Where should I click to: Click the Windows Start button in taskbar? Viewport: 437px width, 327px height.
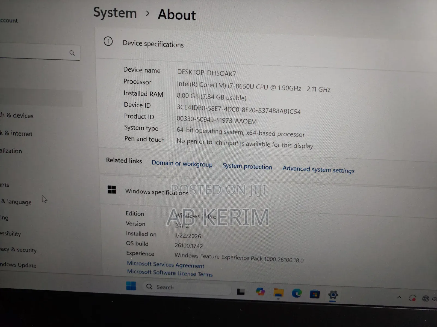point(131,286)
